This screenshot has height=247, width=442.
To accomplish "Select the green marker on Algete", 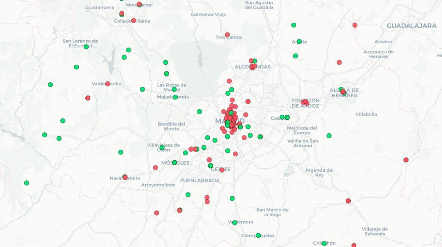I will point(299,41).
